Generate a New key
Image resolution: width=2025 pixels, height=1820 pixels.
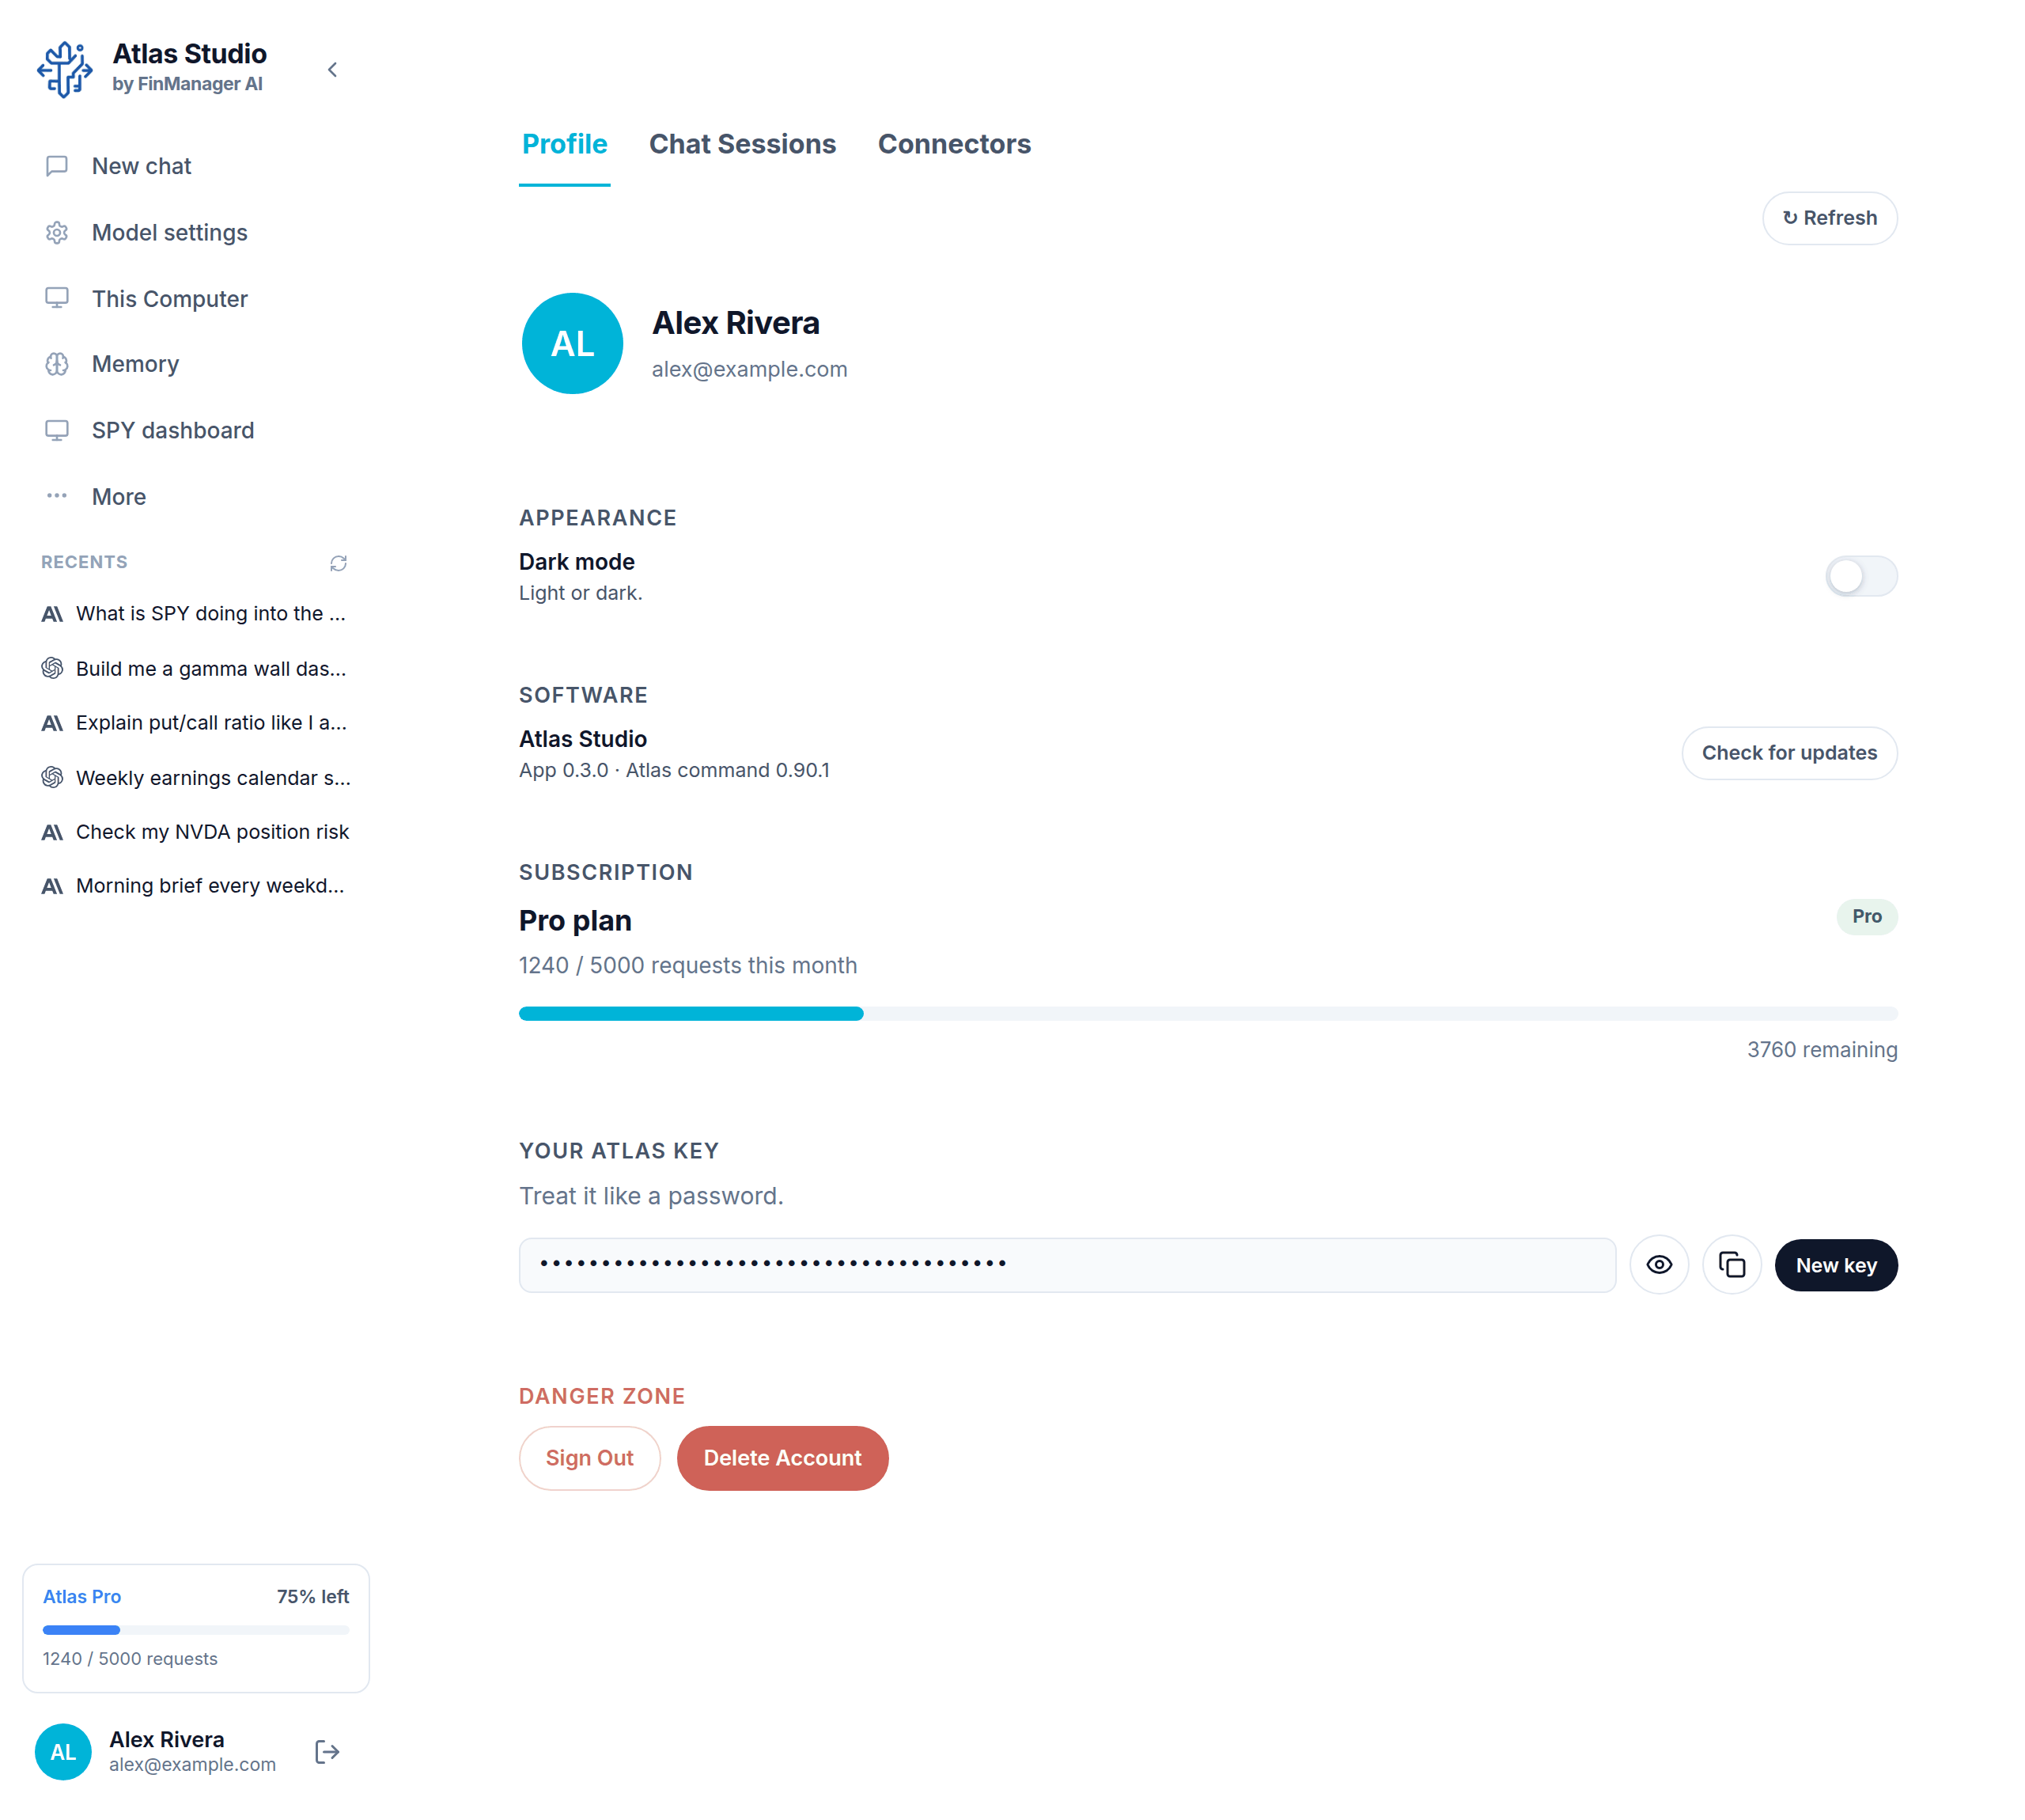1836,1265
